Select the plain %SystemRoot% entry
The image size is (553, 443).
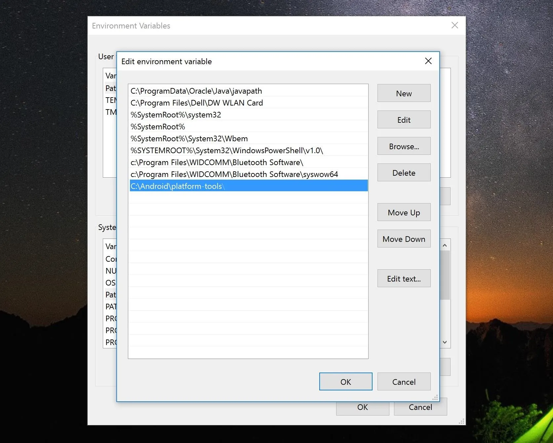point(249,127)
